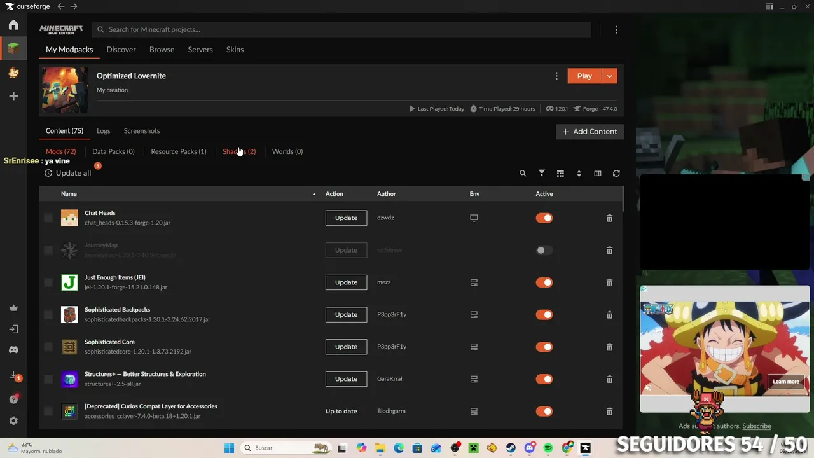The image size is (814, 458).
Task: Click the Add Content button
Action: click(590, 132)
